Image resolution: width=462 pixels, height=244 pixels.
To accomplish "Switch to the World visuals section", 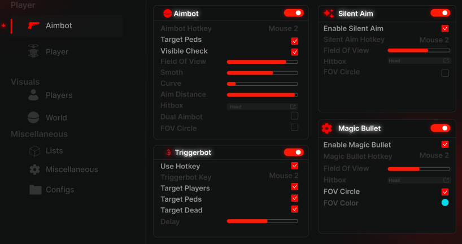I will point(56,117).
